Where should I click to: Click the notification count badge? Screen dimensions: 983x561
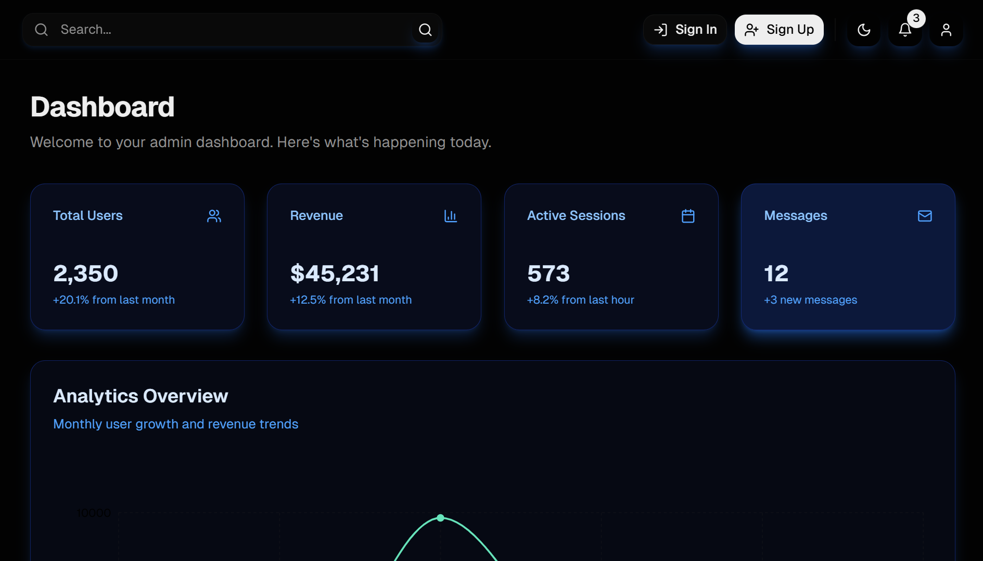[916, 18]
